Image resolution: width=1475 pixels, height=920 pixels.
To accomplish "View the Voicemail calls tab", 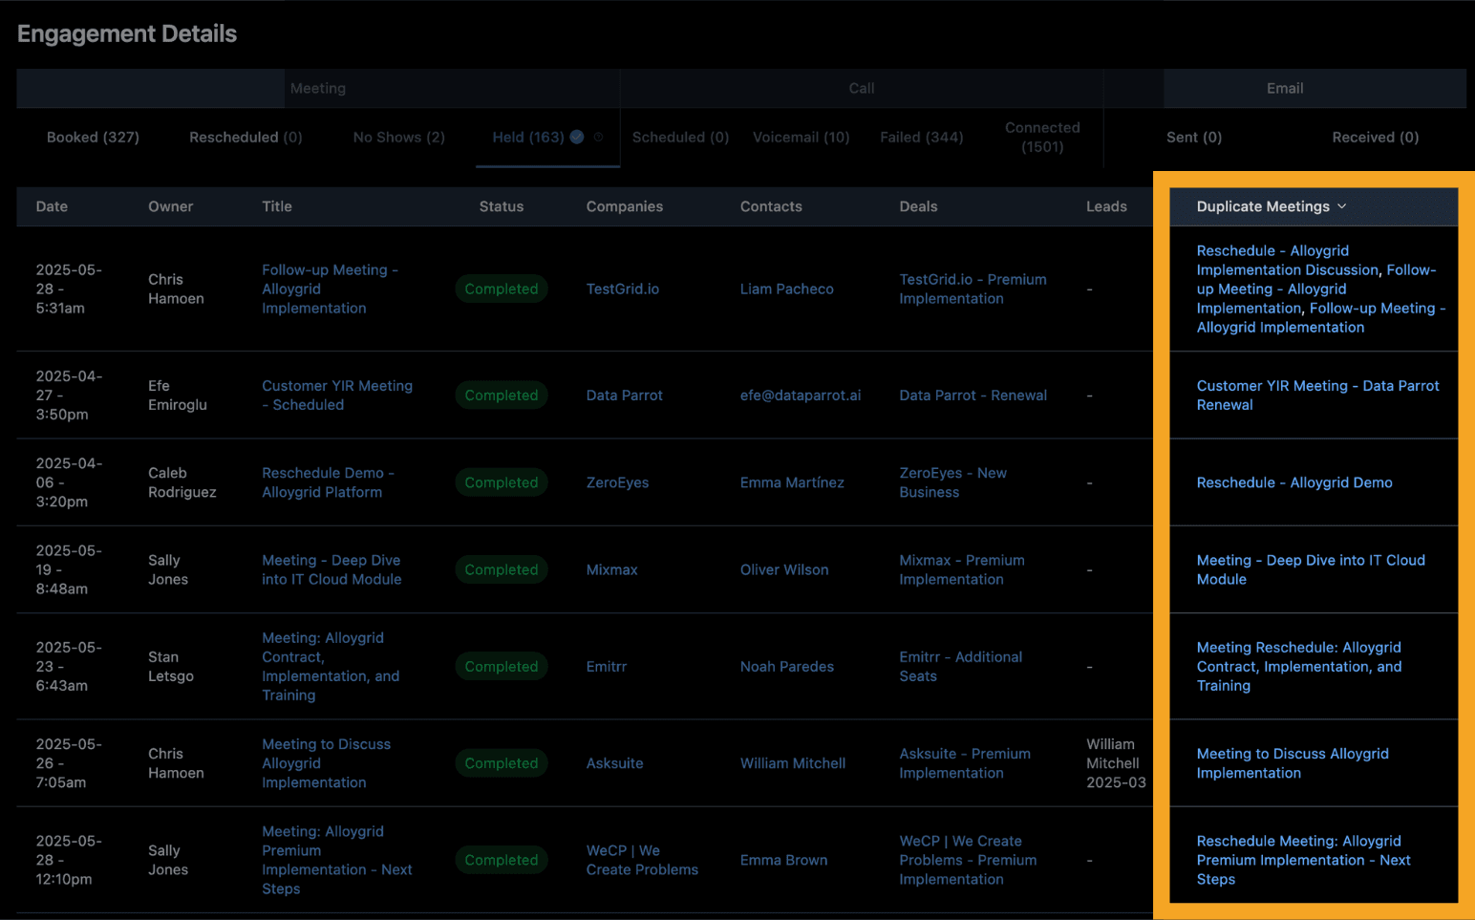I will (x=801, y=137).
